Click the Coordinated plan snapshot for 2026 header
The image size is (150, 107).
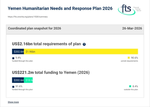pos(34,28)
